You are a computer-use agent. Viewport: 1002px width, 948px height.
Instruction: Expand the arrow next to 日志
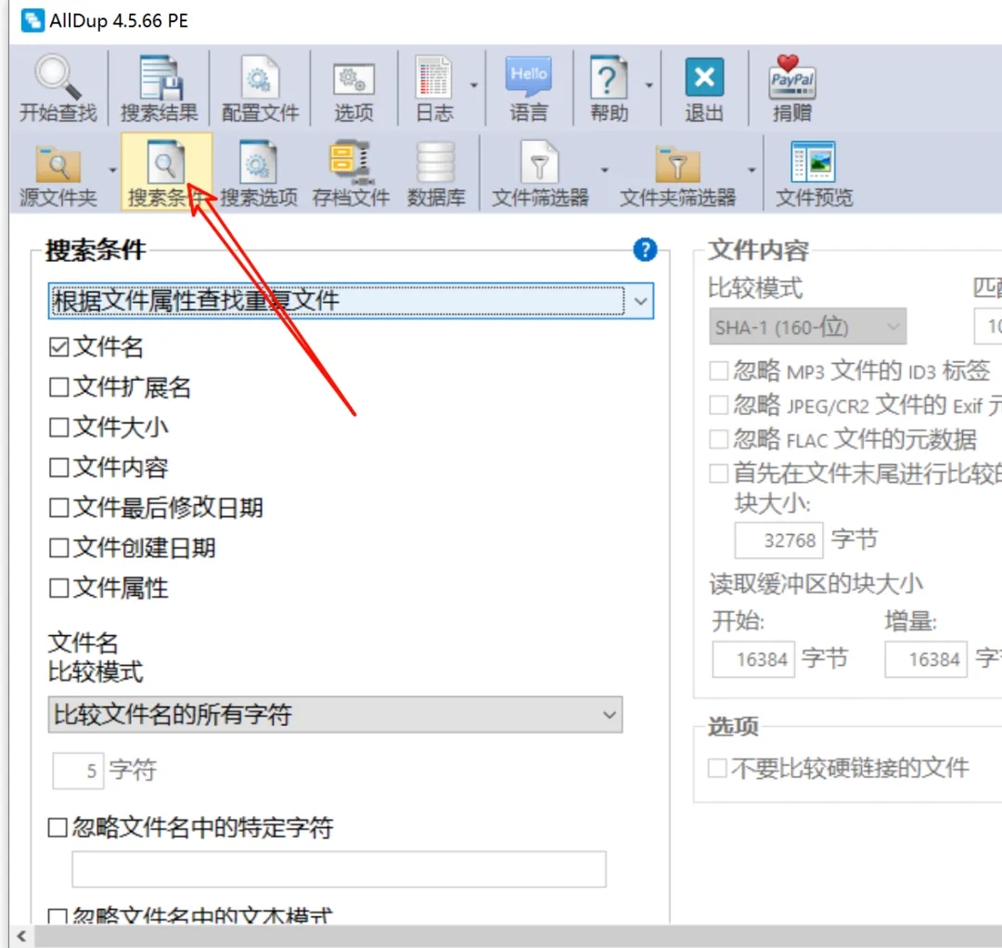click(x=473, y=85)
